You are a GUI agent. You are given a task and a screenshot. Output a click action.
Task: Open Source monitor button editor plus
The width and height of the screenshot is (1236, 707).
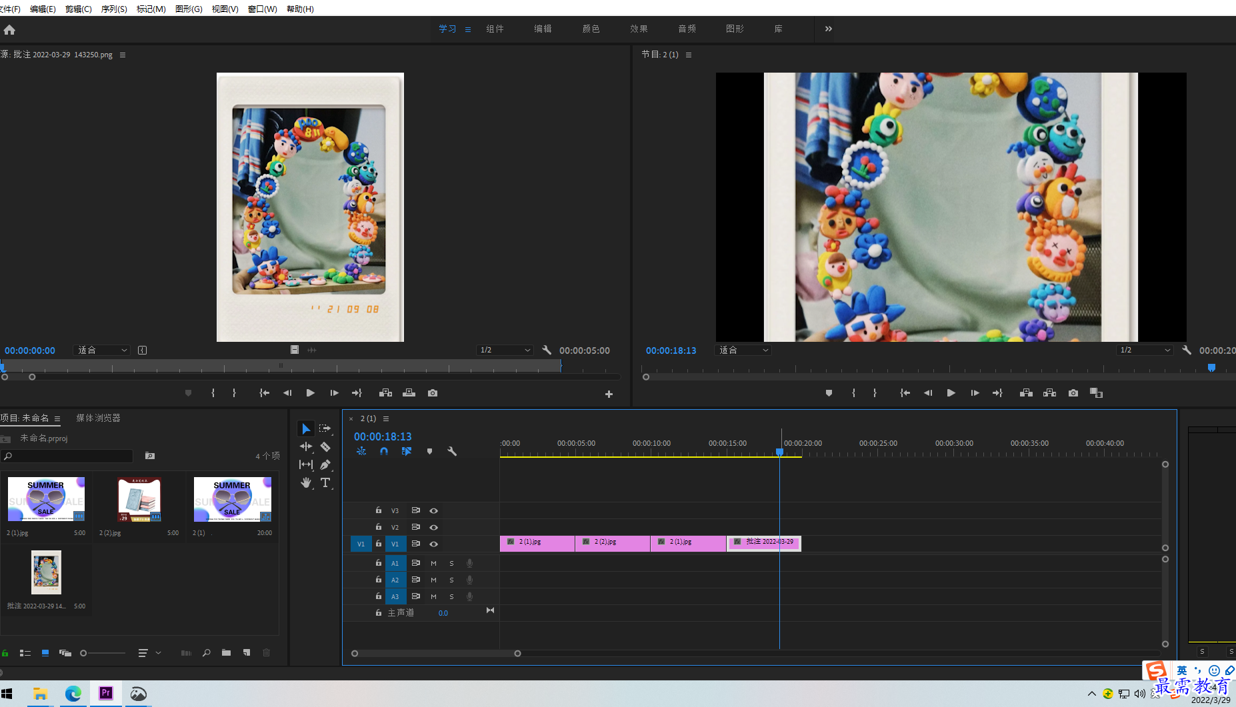pyautogui.click(x=609, y=394)
